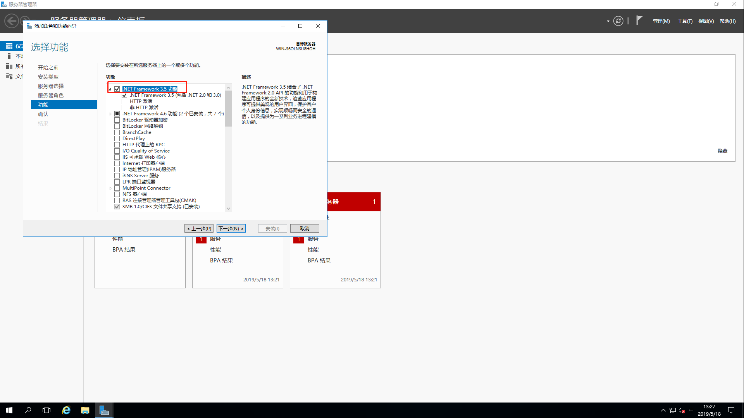744x418 pixels.
Task: Open Internet Explorer from the taskbar
Action: 66,410
